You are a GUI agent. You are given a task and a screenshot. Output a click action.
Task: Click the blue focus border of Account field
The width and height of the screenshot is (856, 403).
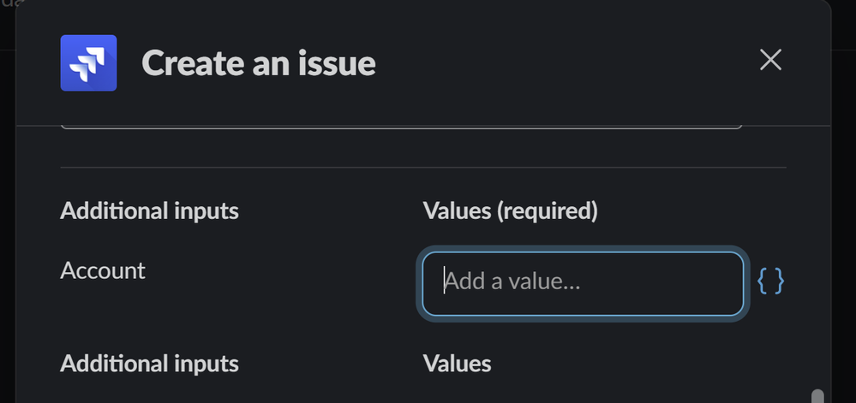pos(583,252)
